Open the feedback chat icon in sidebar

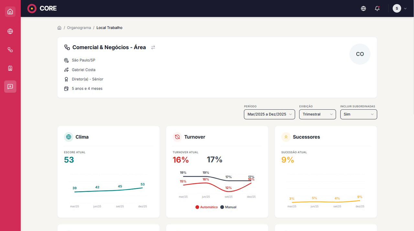[x=10, y=87]
